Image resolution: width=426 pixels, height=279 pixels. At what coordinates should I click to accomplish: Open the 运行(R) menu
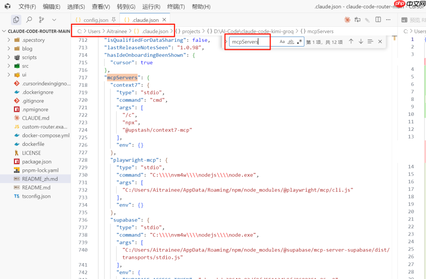coord(152,6)
